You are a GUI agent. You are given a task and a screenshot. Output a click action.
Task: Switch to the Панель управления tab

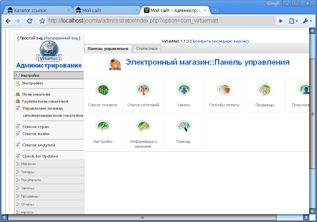(108, 49)
